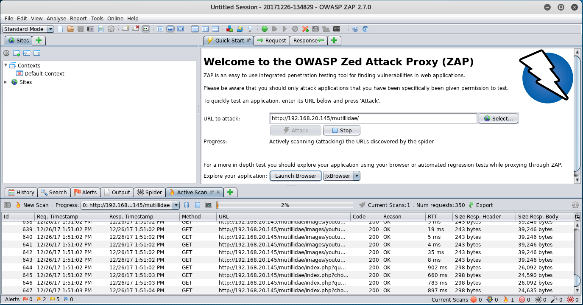The width and height of the screenshot is (583, 305).
Task: Open the File menu
Action: point(9,18)
